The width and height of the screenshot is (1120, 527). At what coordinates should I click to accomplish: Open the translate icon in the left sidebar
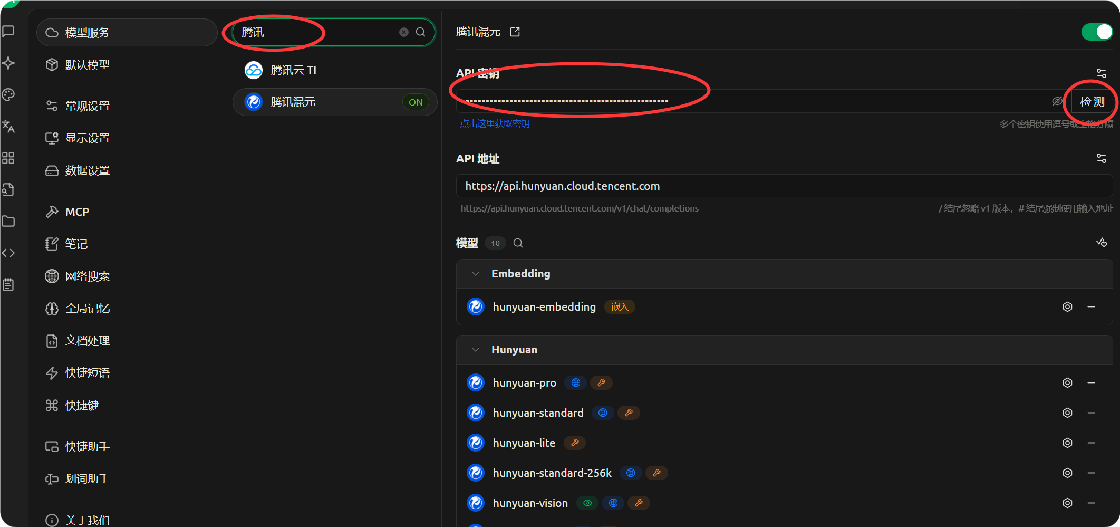click(x=8, y=127)
